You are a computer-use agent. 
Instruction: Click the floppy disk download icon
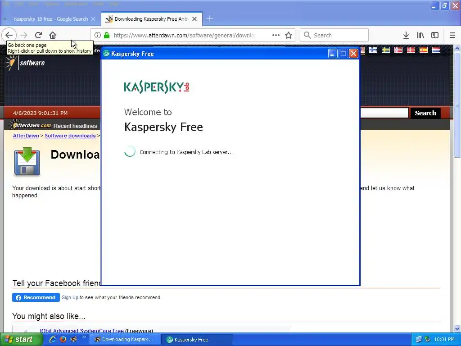click(x=27, y=162)
